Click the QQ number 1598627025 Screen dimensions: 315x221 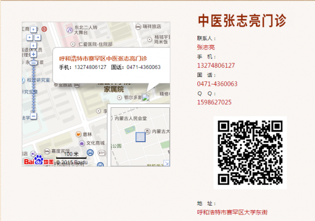click(x=214, y=102)
